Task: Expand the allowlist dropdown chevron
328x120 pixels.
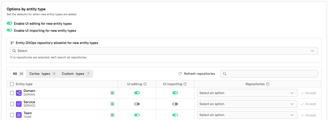Action: 312,51
